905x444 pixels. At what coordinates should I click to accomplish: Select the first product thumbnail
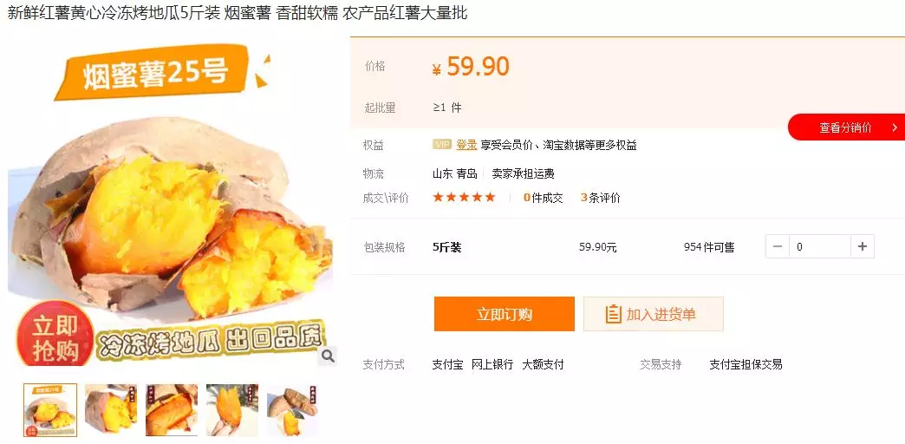click(x=50, y=410)
